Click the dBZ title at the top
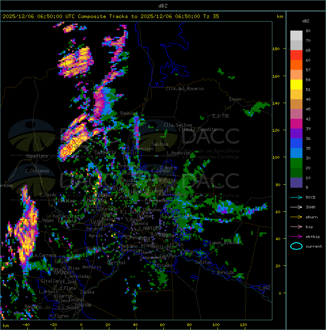326x330 pixels. (163, 5)
